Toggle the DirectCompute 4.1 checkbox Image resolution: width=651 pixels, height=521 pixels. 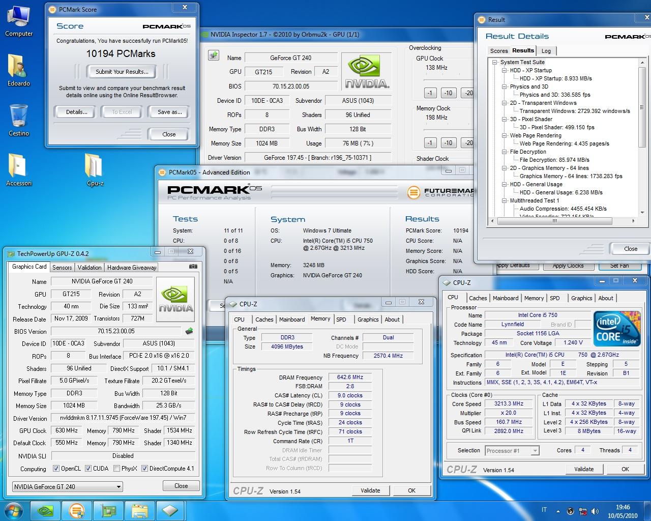[x=144, y=469]
